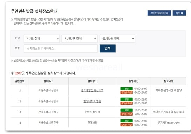The image size is (191, 134).
Task: Click 서울특별시 광진구 address cell
Action: coord(49,123)
